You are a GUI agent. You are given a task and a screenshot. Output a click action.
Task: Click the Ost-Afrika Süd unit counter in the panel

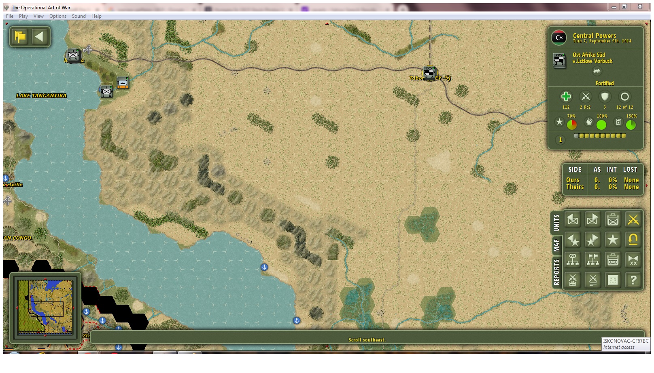click(x=559, y=61)
